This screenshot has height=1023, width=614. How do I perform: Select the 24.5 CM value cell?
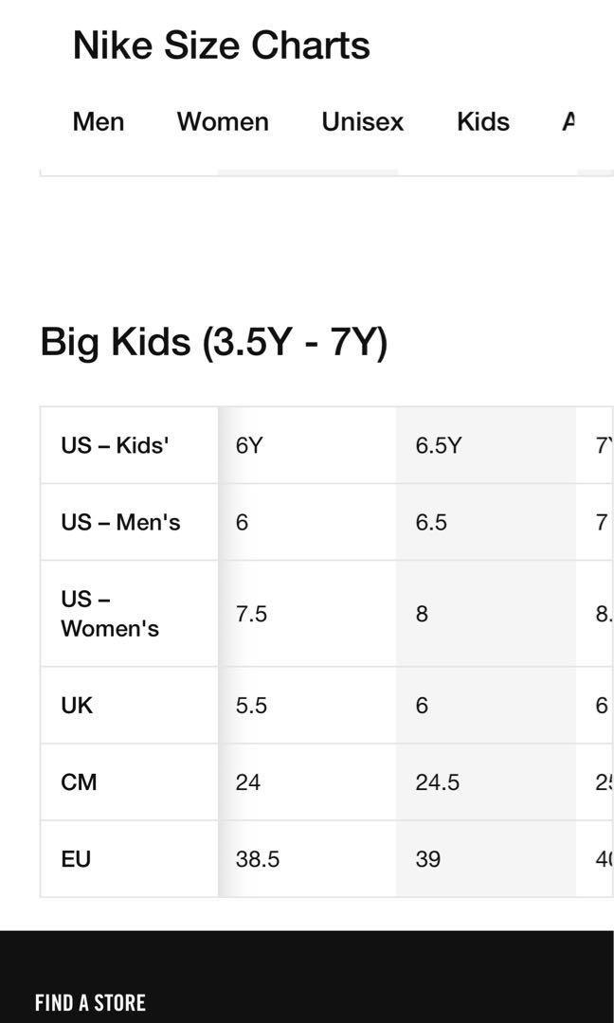click(x=486, y=781)
